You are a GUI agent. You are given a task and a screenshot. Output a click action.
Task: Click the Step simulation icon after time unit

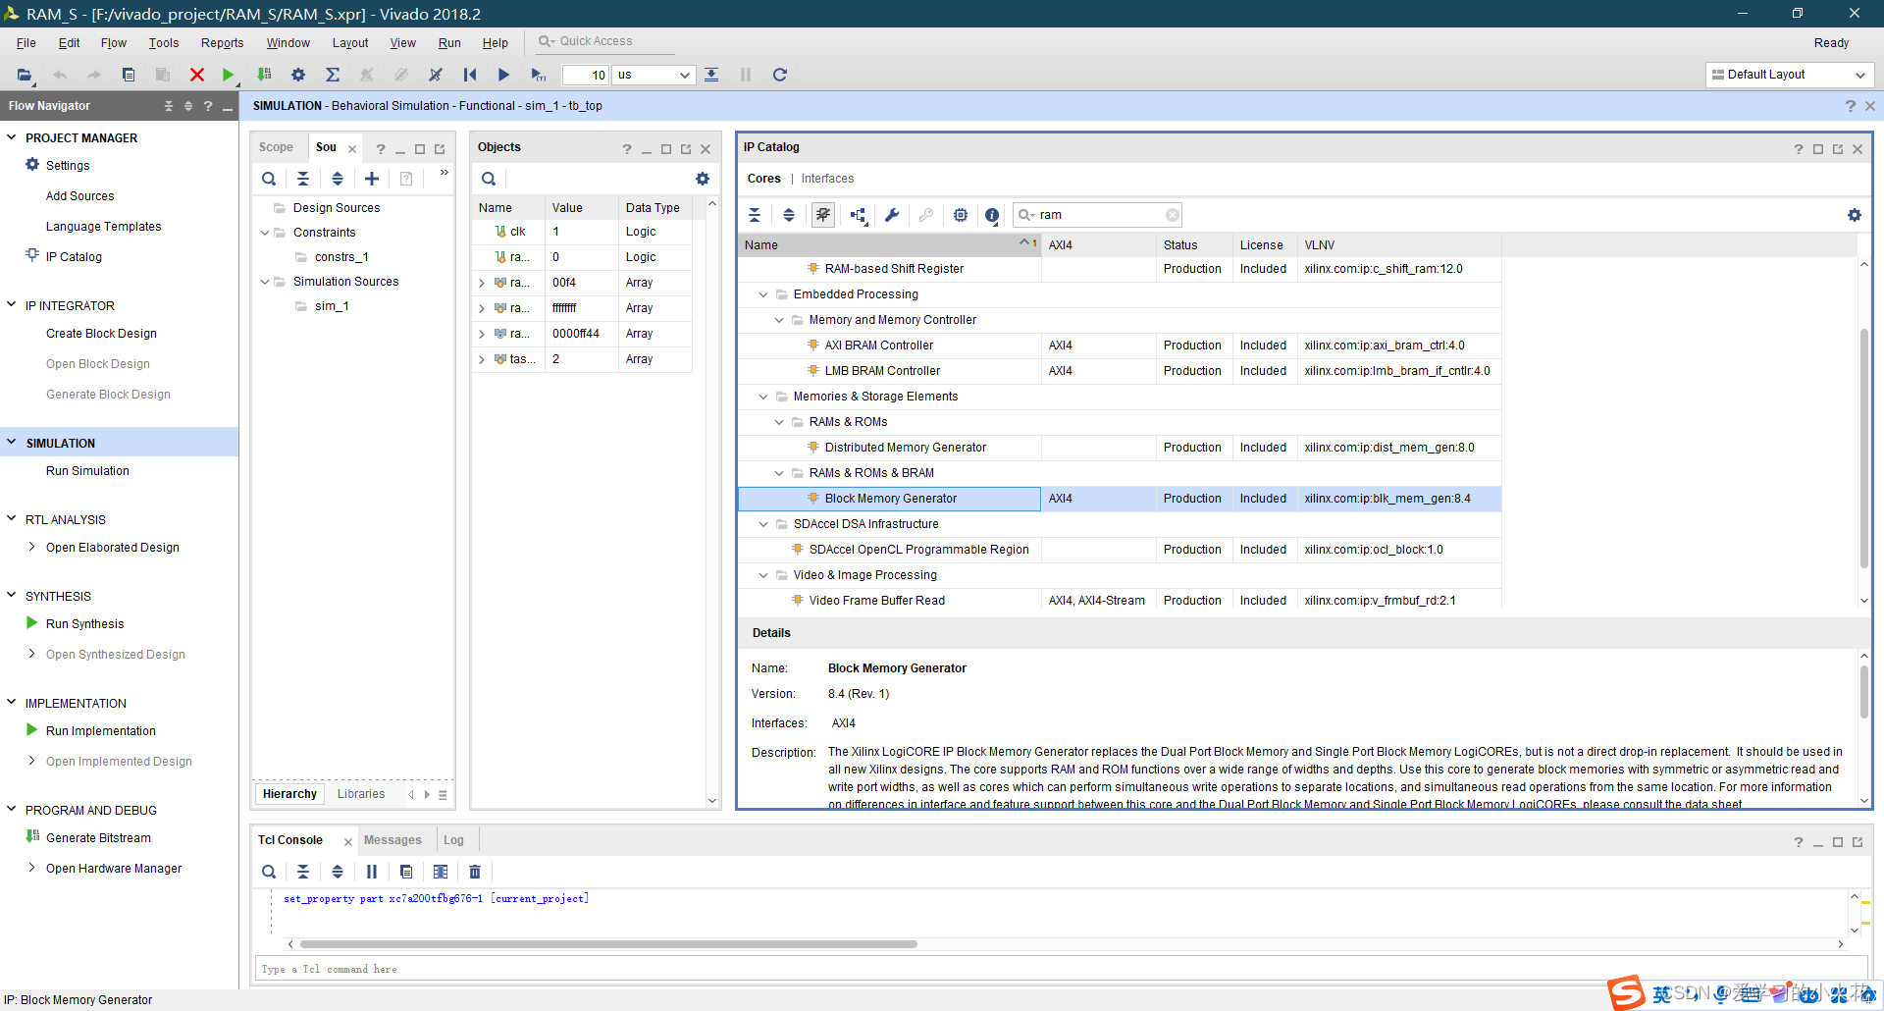pos(711,75)
